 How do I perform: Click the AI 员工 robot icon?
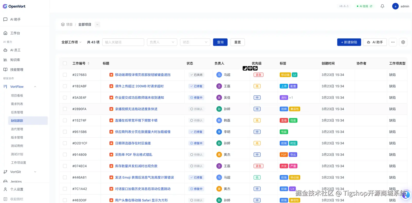[5, 50]
